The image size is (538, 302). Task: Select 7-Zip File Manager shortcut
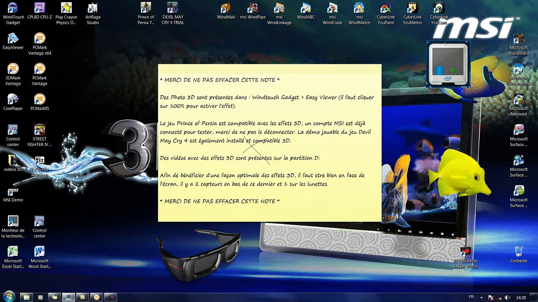tap(40, 166)
